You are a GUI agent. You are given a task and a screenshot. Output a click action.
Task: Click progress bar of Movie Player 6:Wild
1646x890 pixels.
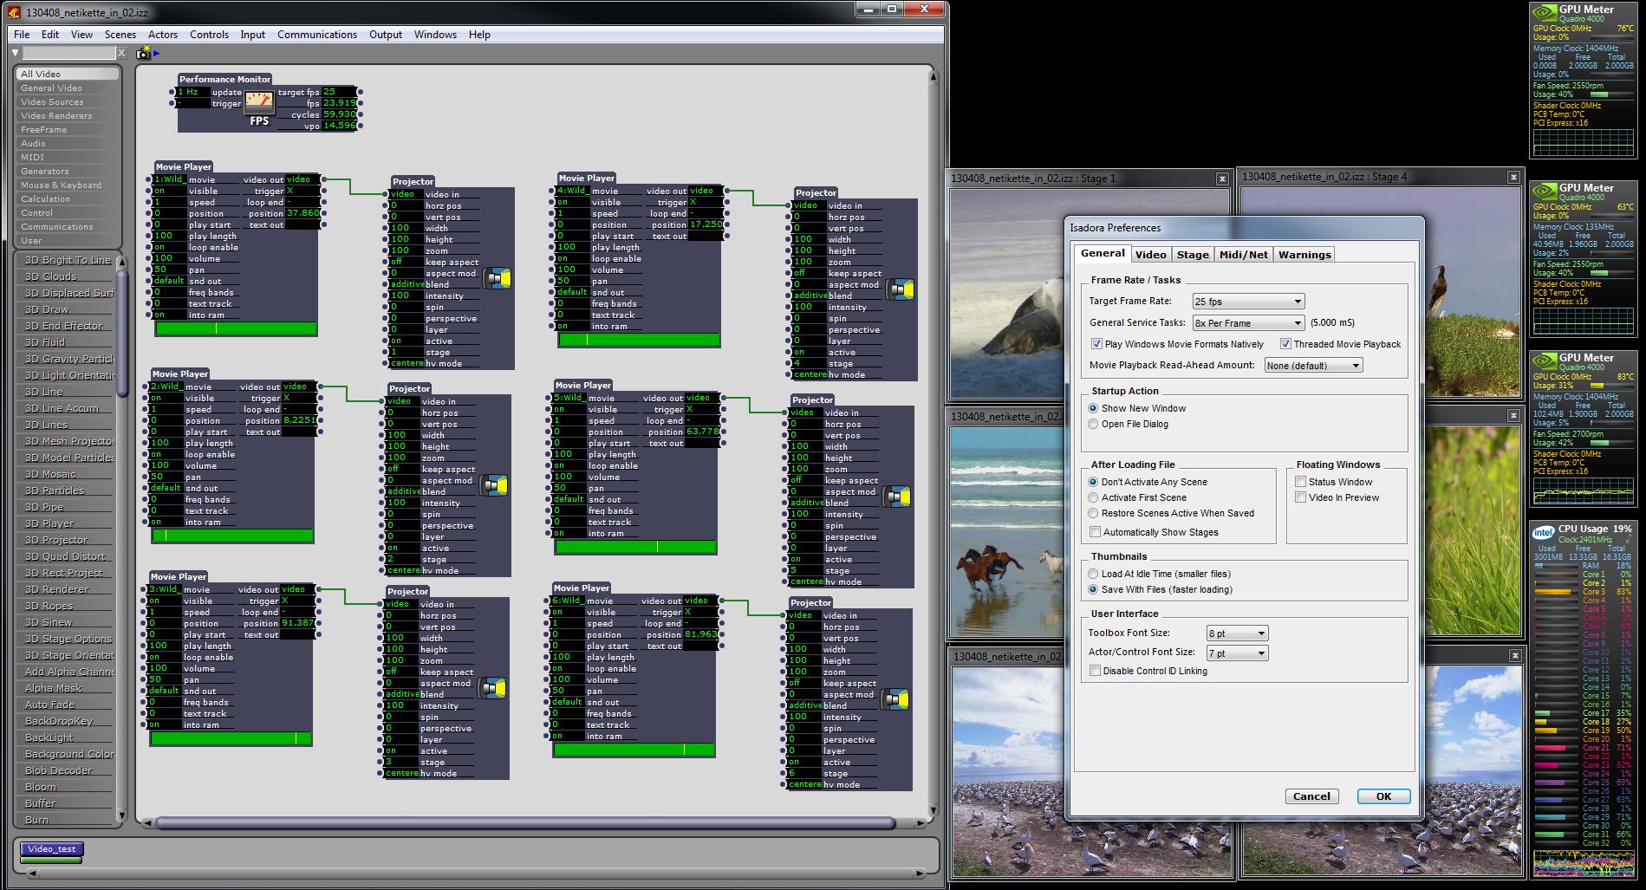(x=634, y=749)
